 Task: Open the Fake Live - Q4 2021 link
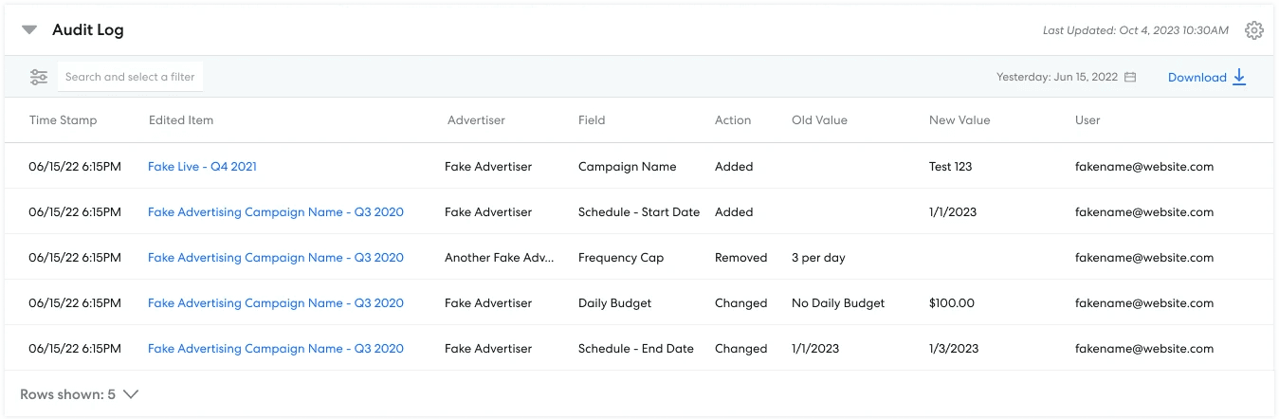(x=202, y=167)
